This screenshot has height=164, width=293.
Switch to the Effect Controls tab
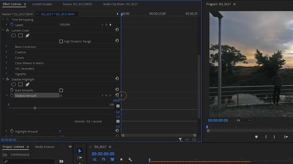tap(12, 4)
